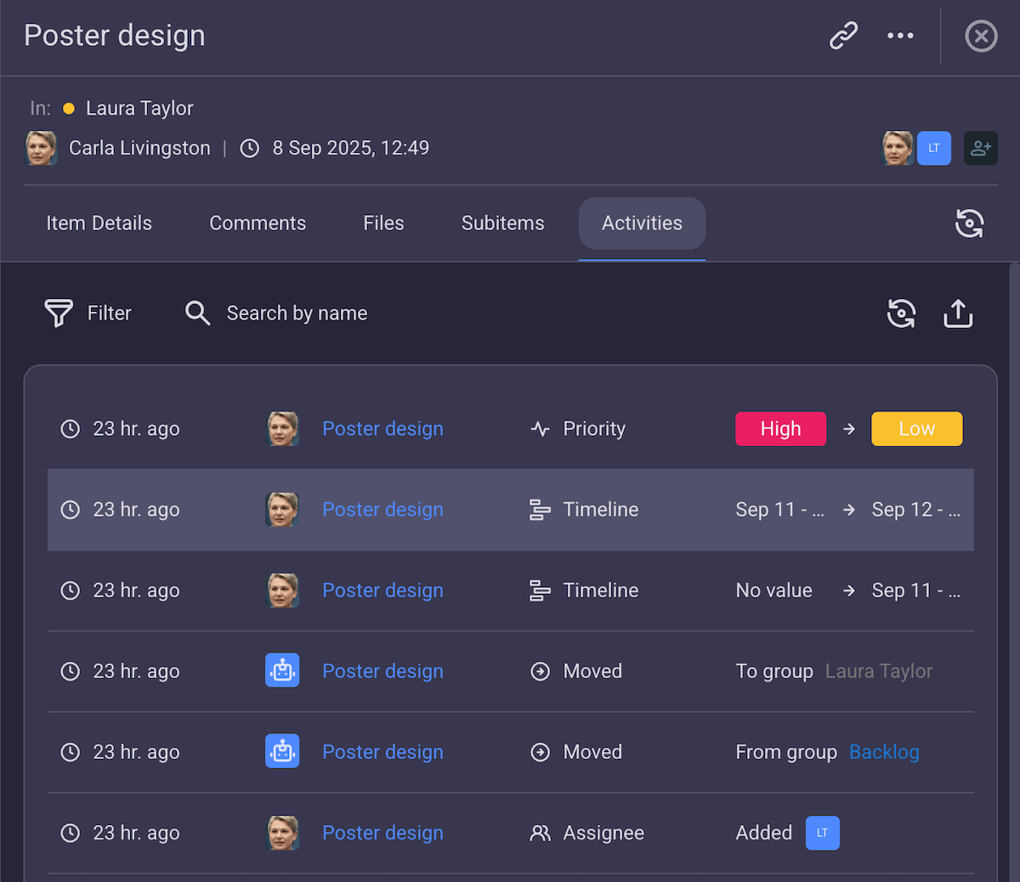Screen dimensions: 1020x882
Task: Click the Filter funnel icon
Action: pyautogui.click(x=58, y=313)
